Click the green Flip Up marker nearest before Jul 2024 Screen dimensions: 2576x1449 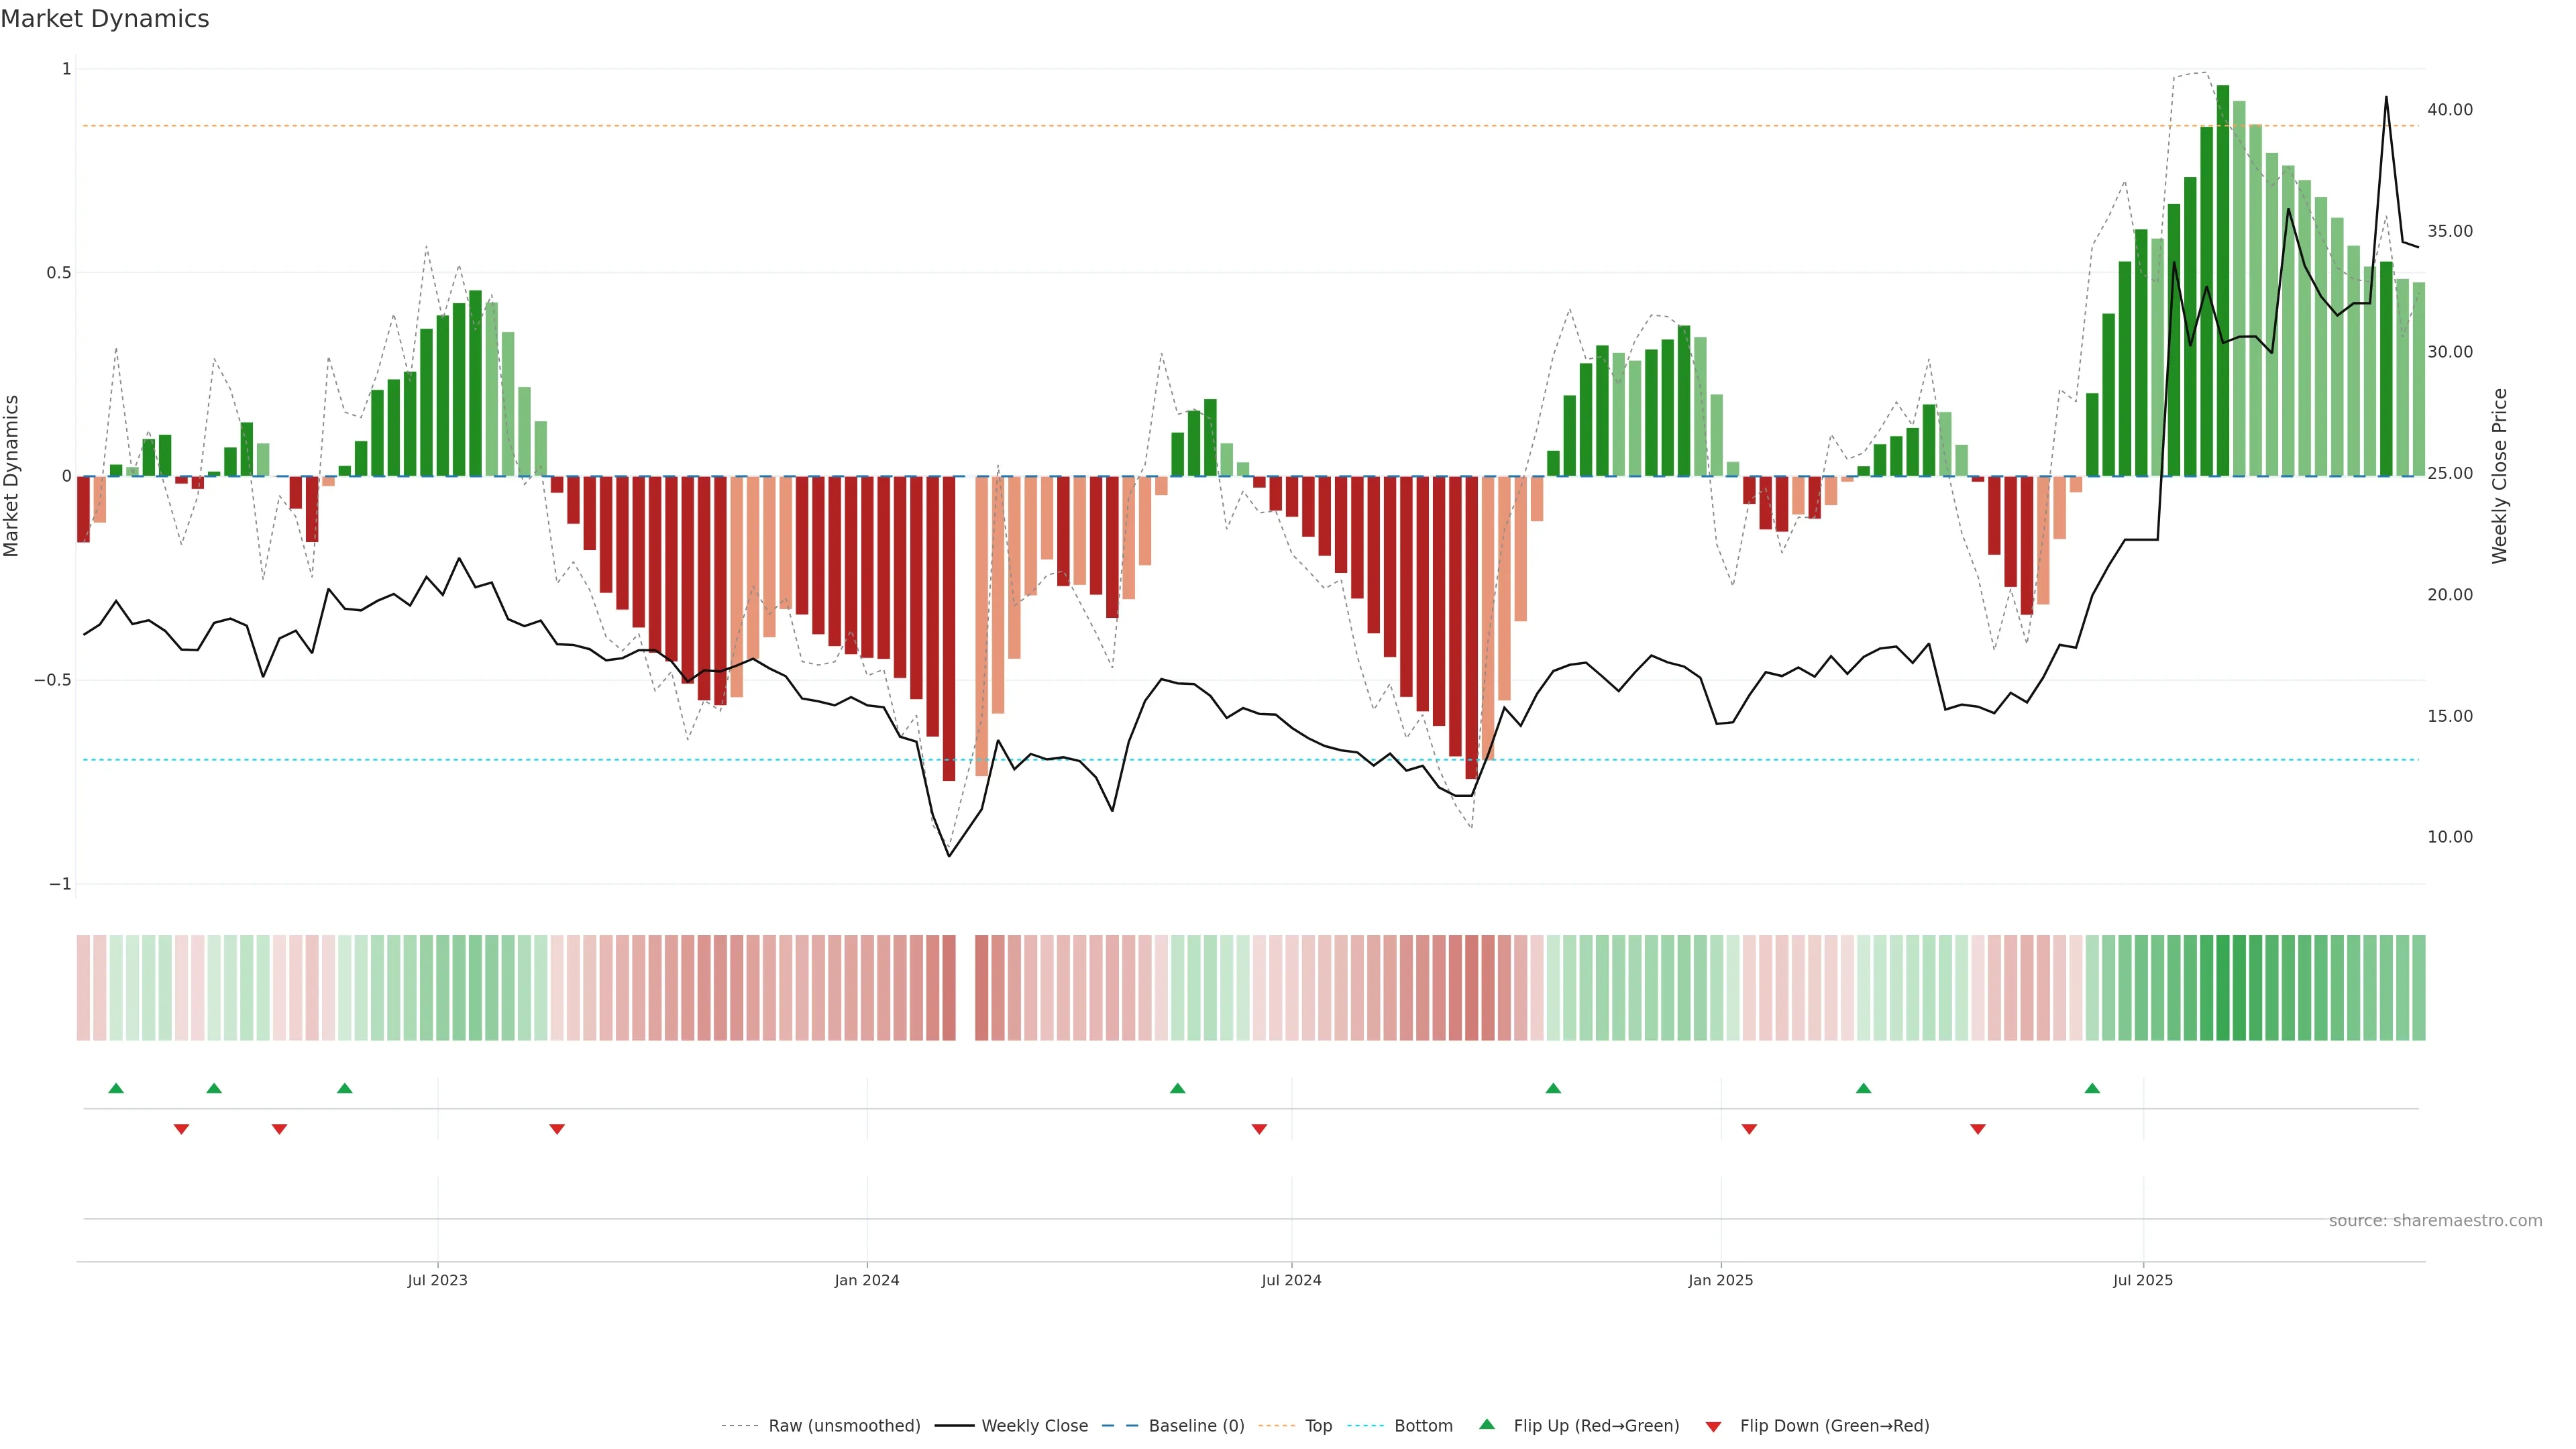pos(1177,1088)
